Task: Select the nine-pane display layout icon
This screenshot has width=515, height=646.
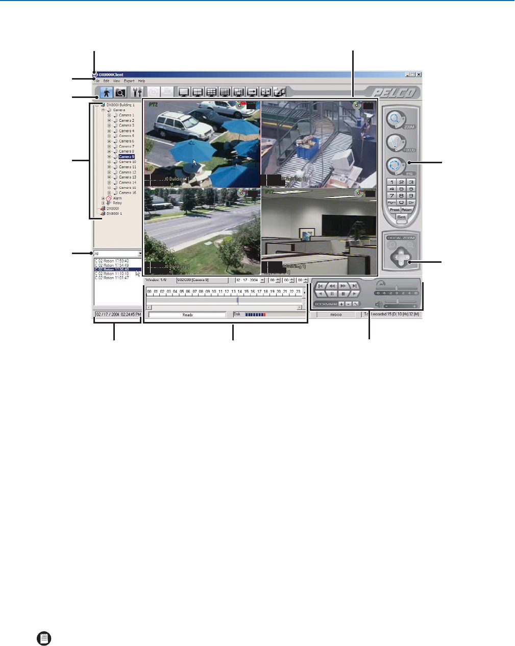Action: click(211, 92)
